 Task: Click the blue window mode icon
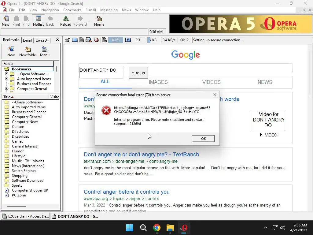75,40
